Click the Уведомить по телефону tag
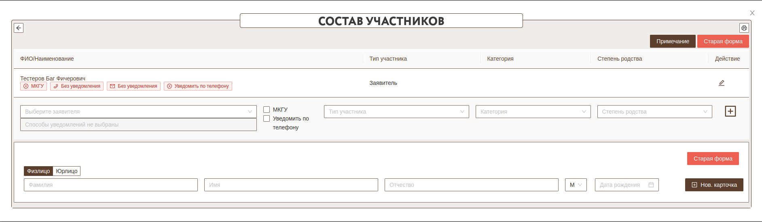The image size is (762, 222). 198,86
